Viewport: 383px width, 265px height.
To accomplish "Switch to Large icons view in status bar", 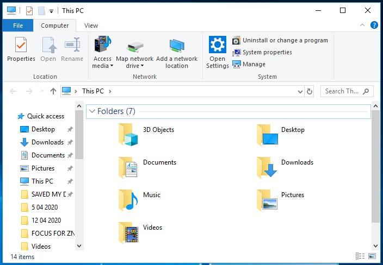I will pyautogui.click(x=372, y=256).
